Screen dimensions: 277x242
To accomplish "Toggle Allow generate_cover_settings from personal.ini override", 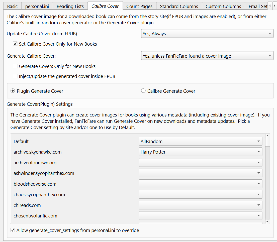I will (x=13, y=230).
